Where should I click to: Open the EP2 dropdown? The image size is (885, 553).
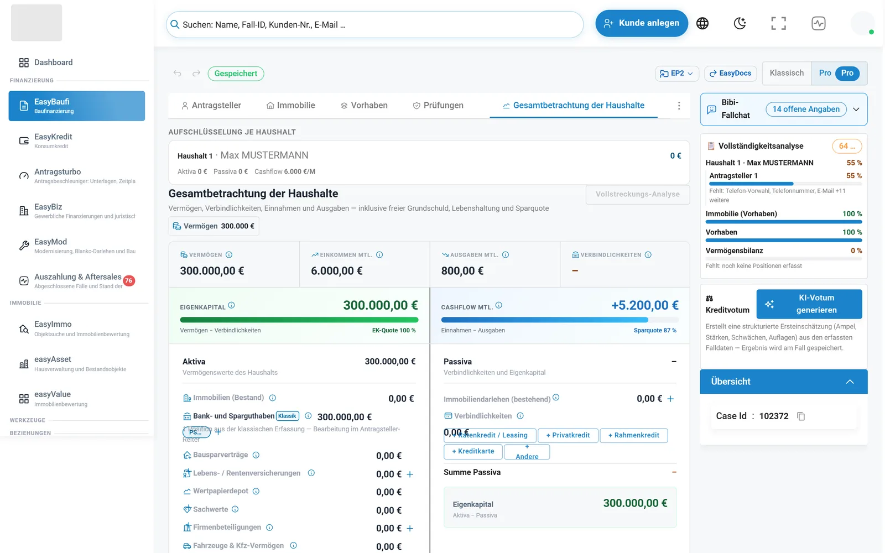[677, 74]
